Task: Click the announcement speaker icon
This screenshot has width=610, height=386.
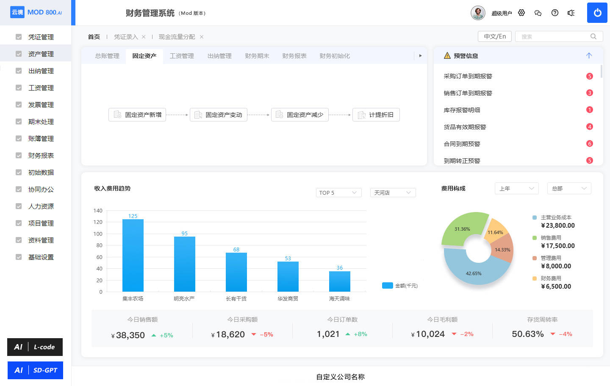Action: tap(571, 13)
